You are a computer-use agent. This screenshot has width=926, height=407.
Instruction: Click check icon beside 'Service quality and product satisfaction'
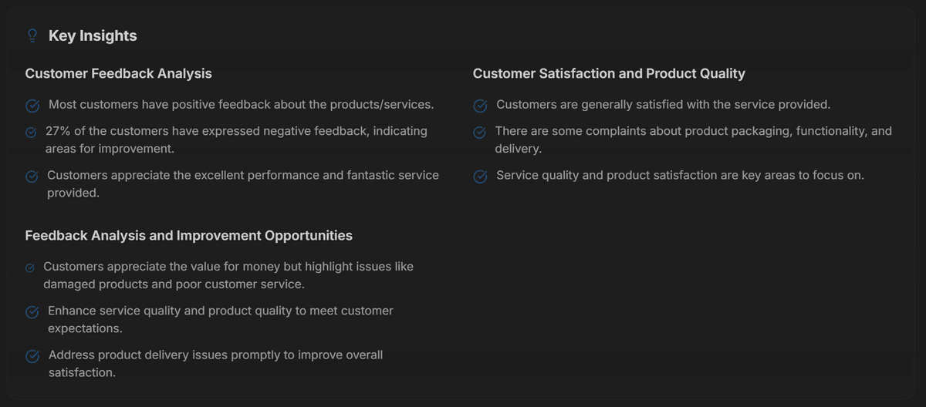(480, 177)
